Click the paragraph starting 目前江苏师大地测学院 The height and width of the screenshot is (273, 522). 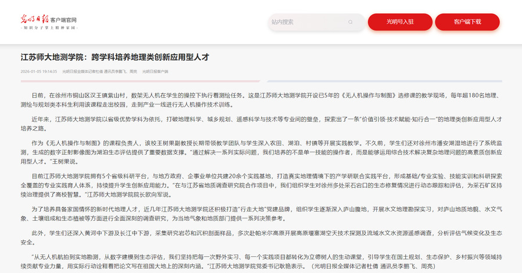click(x=261, y=184)
